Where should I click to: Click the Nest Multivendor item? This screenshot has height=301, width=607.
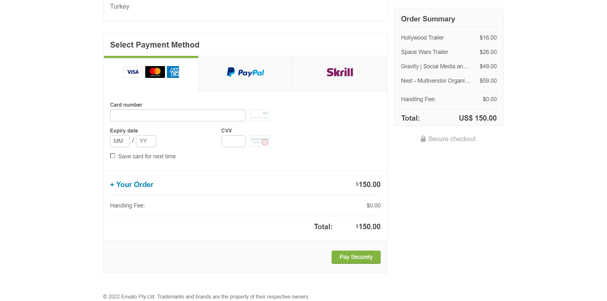[x=436, y=81]
